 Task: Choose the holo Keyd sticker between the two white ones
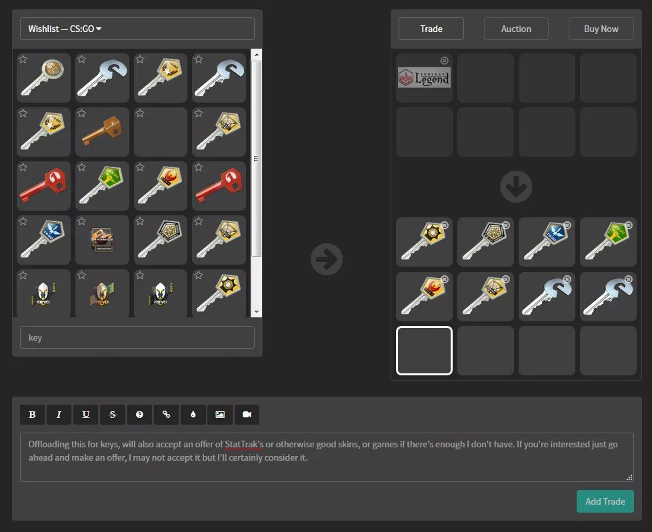click(x=102, y=293)
